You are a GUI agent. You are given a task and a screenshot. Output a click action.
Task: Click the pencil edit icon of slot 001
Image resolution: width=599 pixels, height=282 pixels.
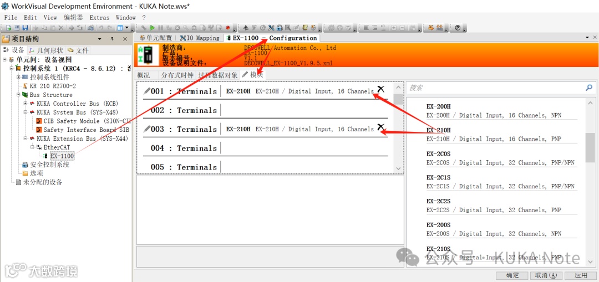coord(146,91)
